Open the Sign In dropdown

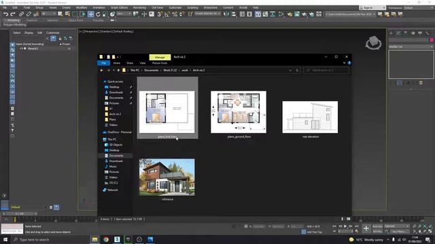click(372, 7)
